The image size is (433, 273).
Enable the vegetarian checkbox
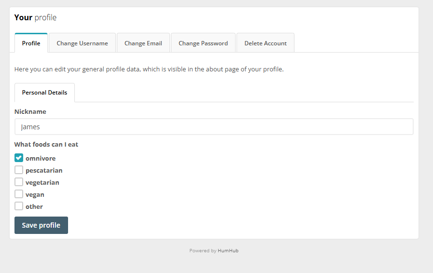[x=19, y=182]
